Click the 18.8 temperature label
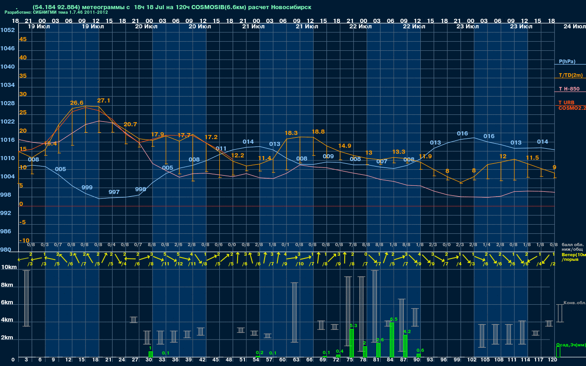 click(x=318, y=132)
